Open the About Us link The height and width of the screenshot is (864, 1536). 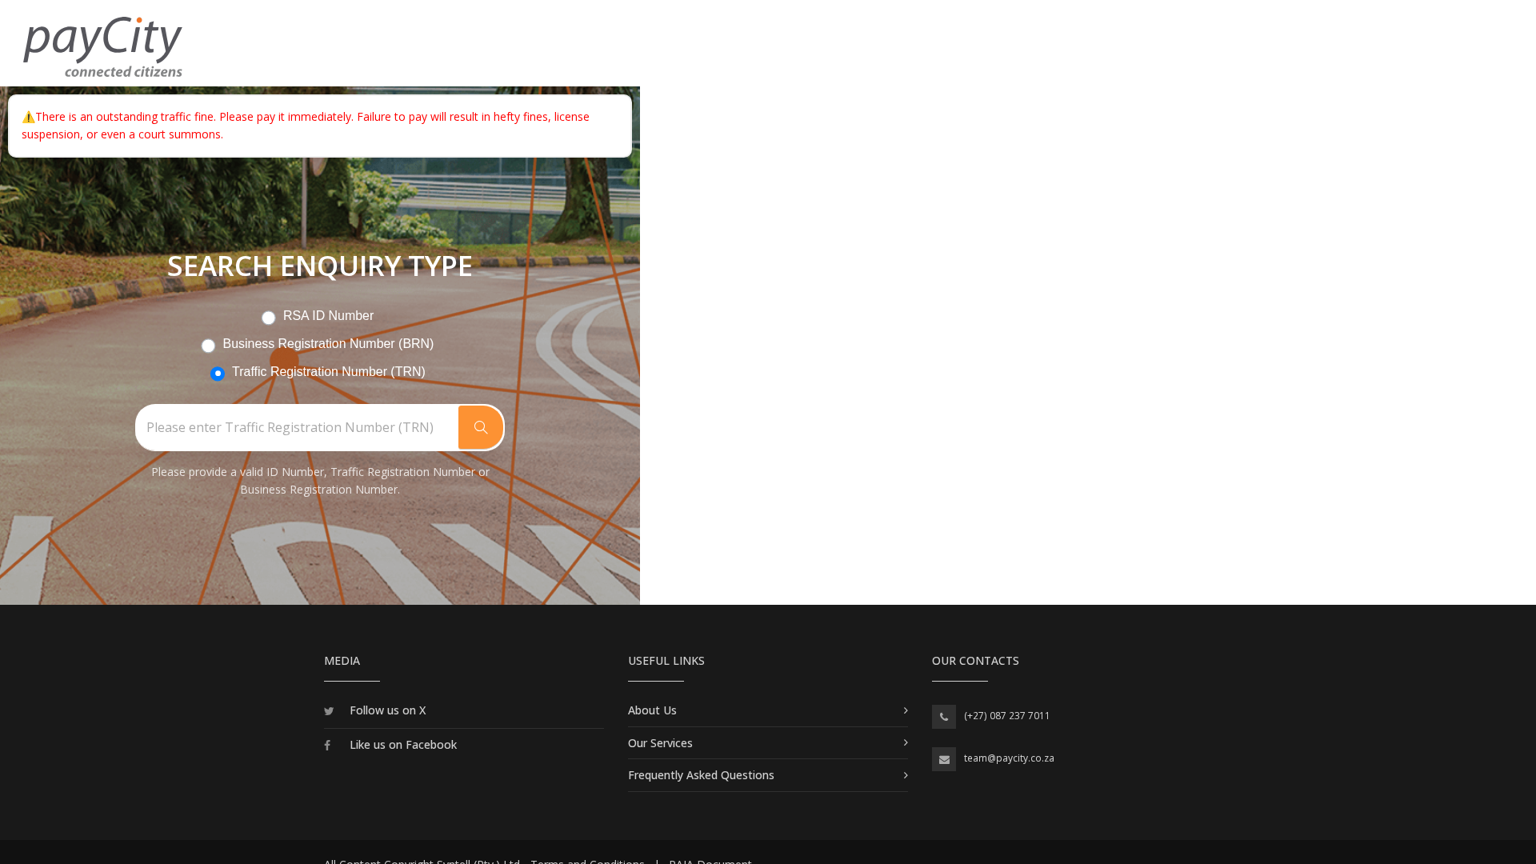[x=652, y=710]
